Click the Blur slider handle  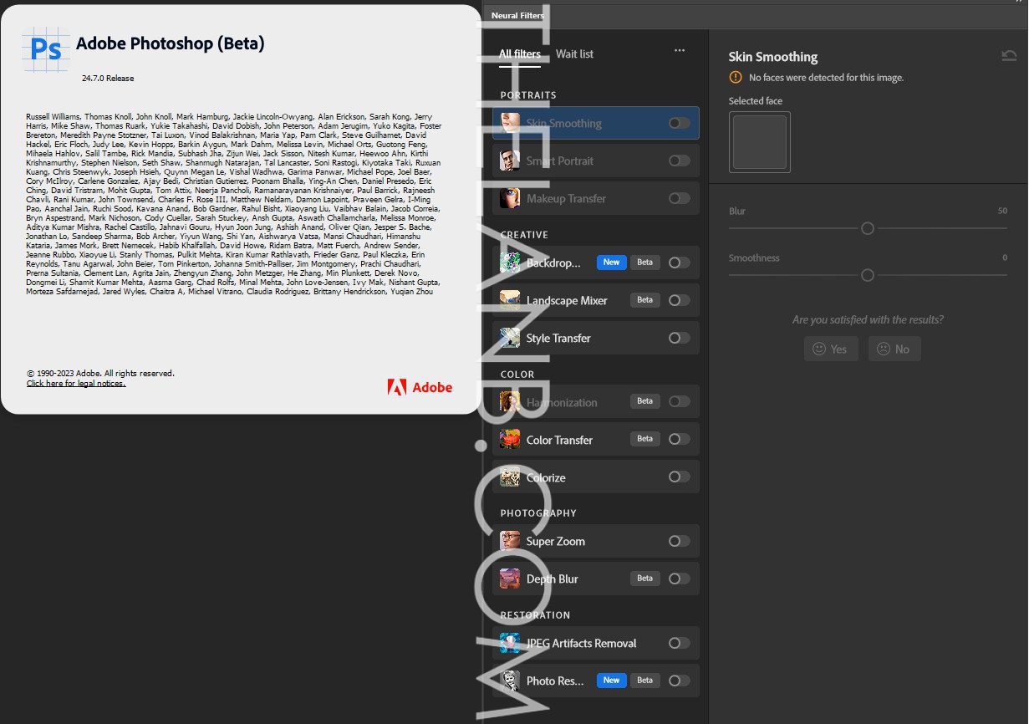(x=868, y=228)
